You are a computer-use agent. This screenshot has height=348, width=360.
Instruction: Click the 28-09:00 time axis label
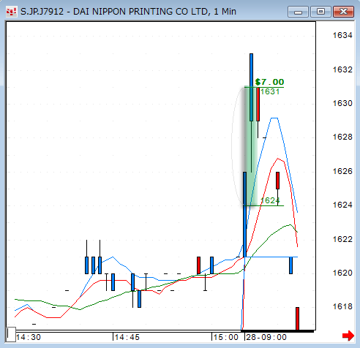pyautogui.click(x=266, y=337)
